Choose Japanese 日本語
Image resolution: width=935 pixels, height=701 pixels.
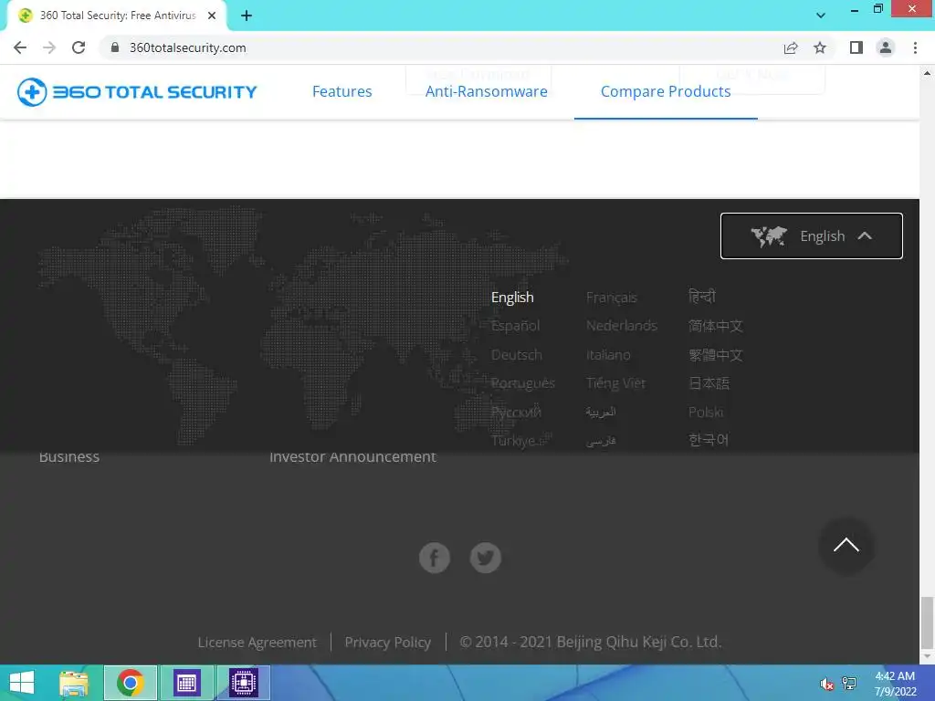(709, 383)
